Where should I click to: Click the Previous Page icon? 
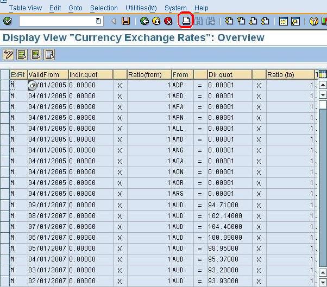(x=241, y=21)
